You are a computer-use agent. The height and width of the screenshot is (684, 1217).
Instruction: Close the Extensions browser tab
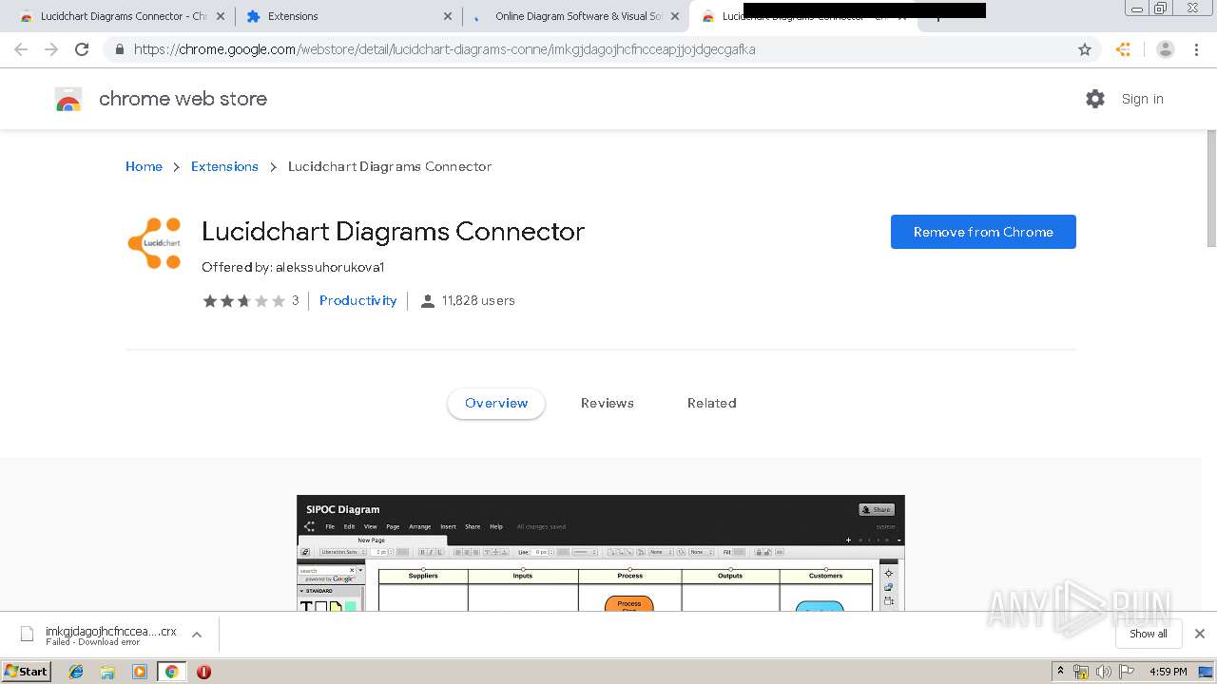point(448,16)
